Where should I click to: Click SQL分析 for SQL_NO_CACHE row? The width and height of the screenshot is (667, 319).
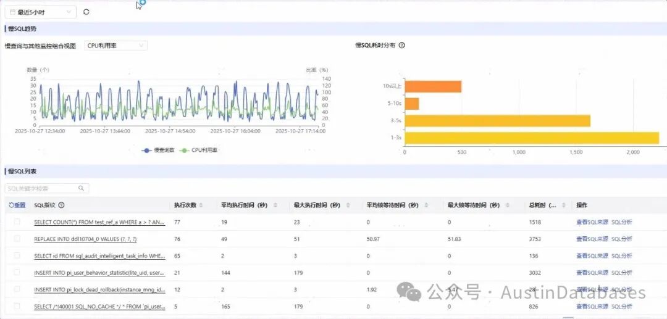click(x=621, y=306)
